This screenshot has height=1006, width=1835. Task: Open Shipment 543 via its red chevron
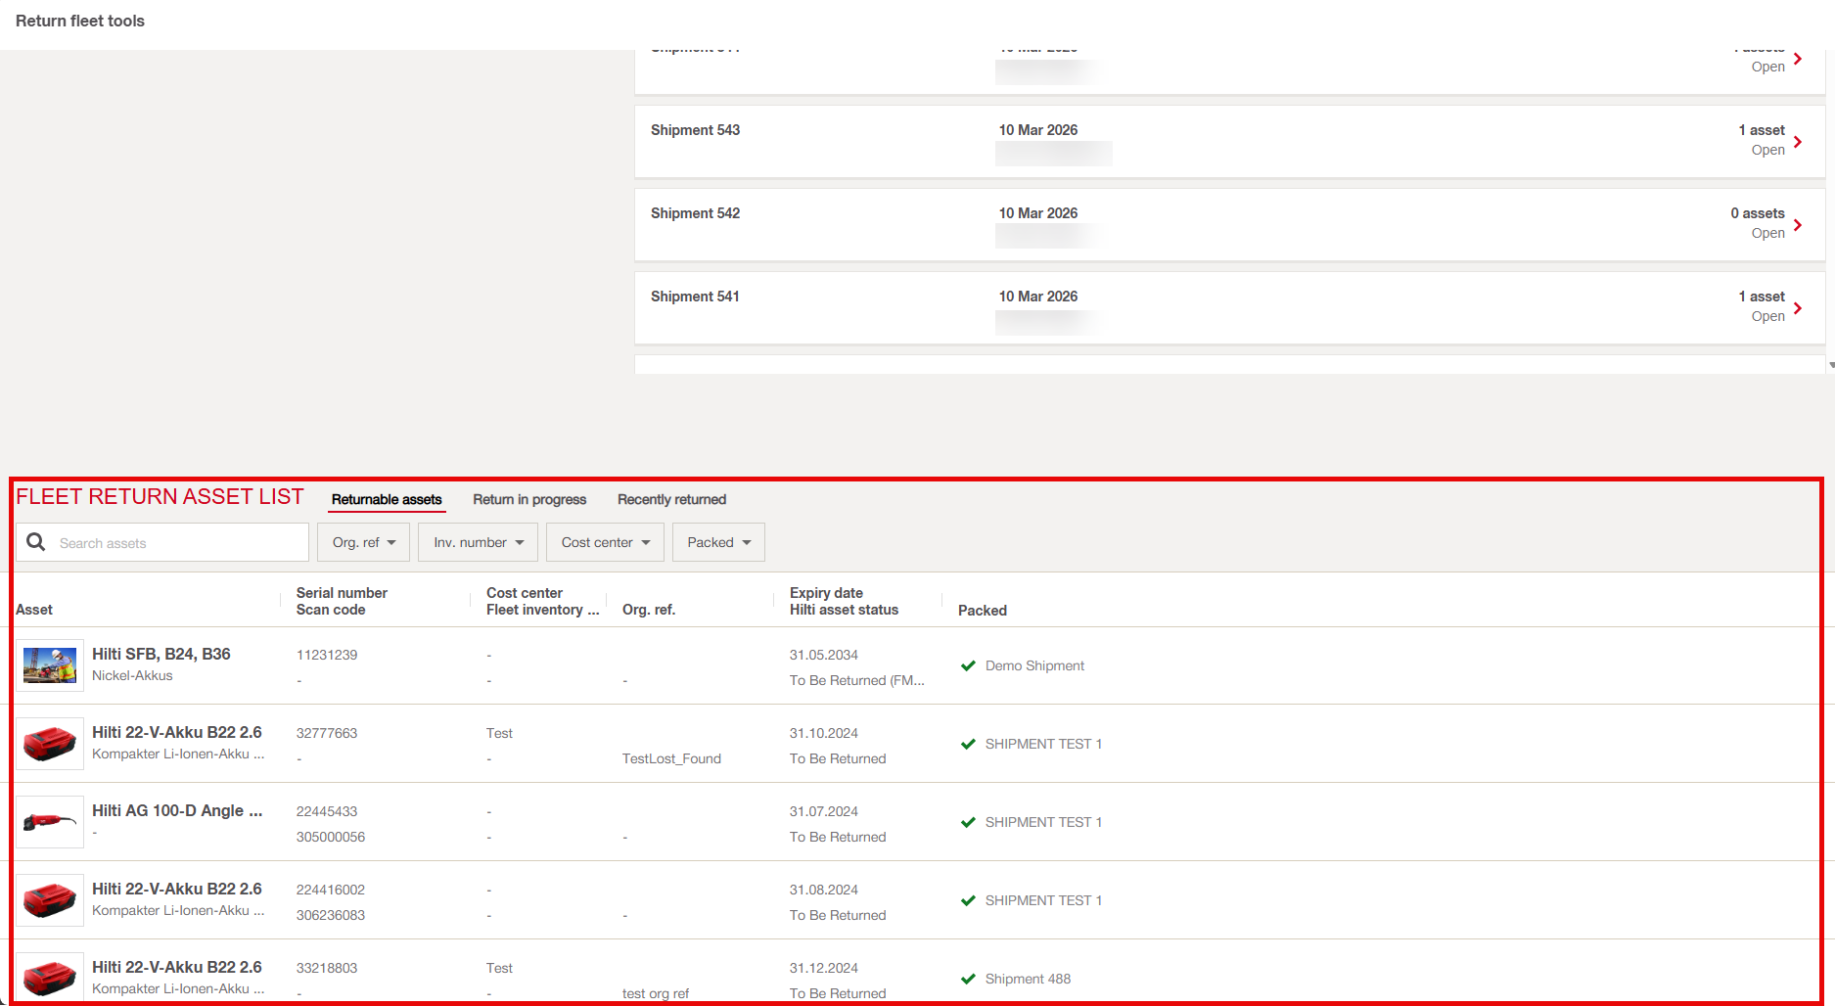click(x=1797, y=142)
